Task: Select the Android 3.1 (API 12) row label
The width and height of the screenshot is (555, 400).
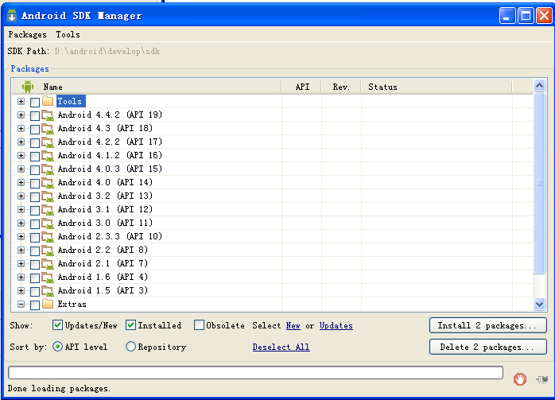Action: tap(105, 210)
